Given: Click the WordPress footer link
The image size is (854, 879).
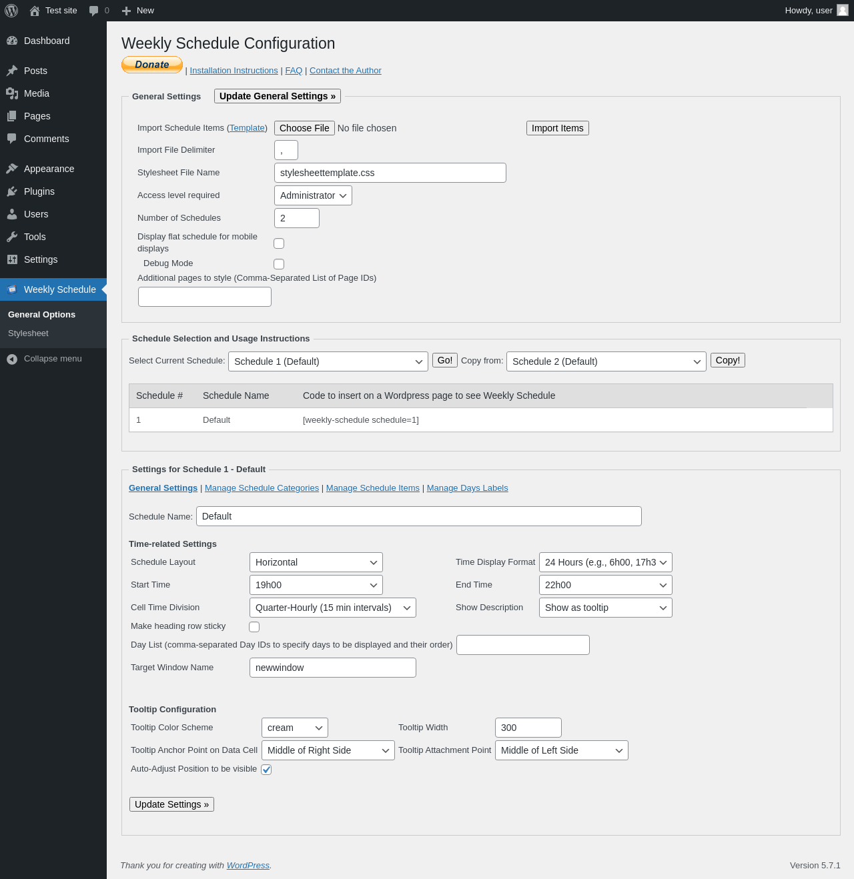Looking at the screenshot, I should 248,866.
